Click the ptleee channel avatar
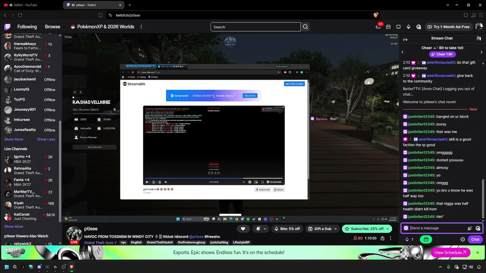Screen dimensions: 486x273 coord(74,235)
